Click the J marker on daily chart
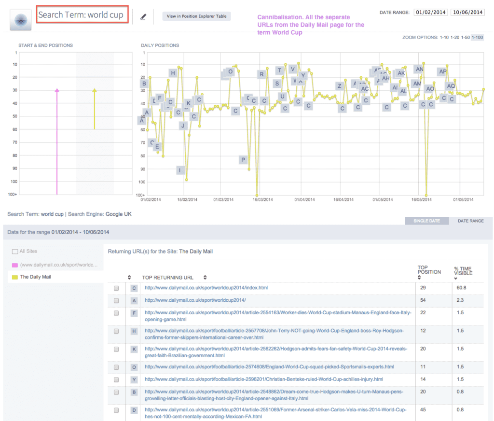The height and width of the screenshot is (421, 494). point(183,126)
